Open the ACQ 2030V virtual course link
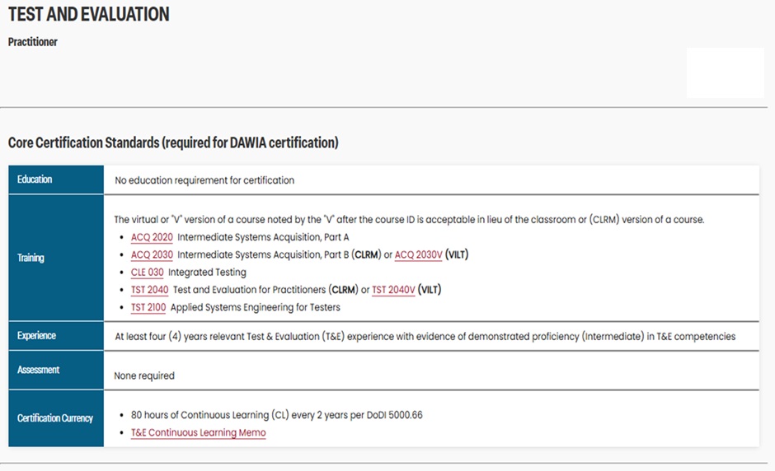The image size is (775, 471). pyautogui.click(x=418, y=254)
